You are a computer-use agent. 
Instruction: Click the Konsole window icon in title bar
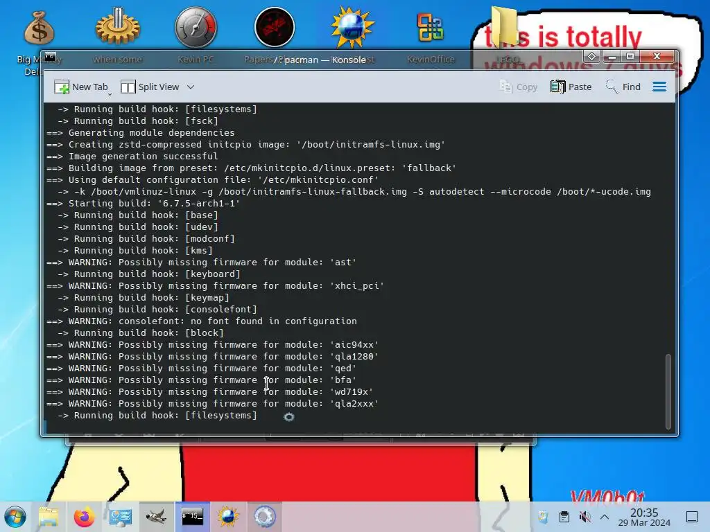coord(50,57)
